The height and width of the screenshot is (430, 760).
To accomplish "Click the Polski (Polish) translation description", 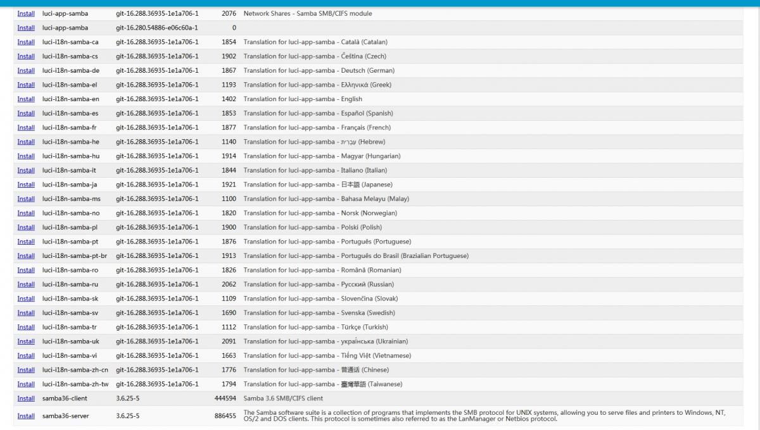I will point(313,227).
